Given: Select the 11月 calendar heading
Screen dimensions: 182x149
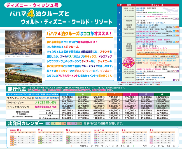Looking at the screenshot, I should tap(40, 130).
